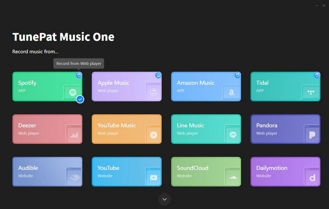Select the Spotify APP card

click(x=47, y=87)
